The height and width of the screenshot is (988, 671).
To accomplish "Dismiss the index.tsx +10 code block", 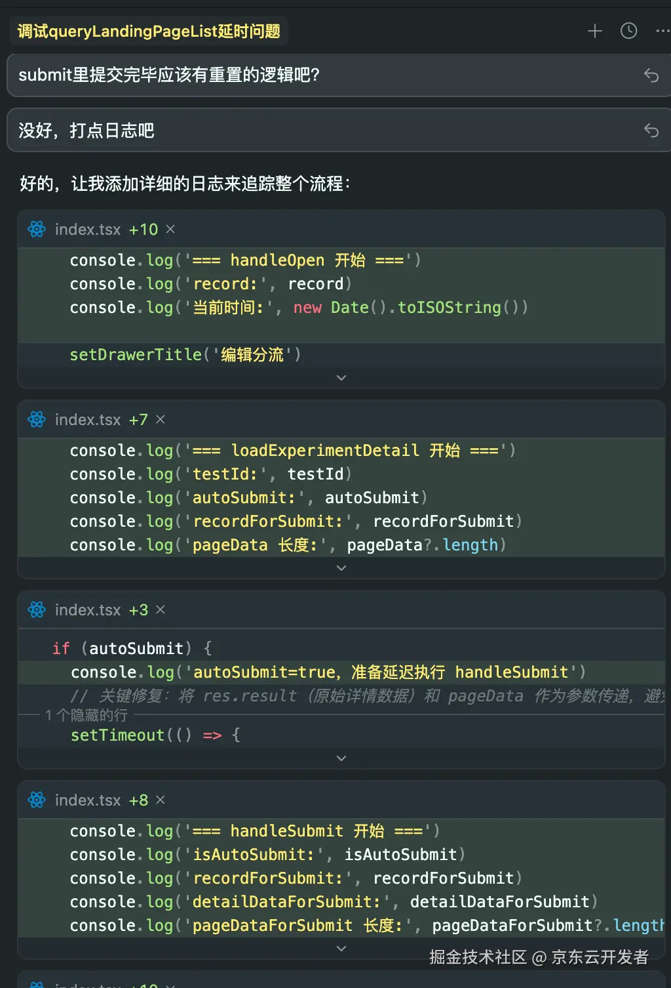I will tap(170, 229).
